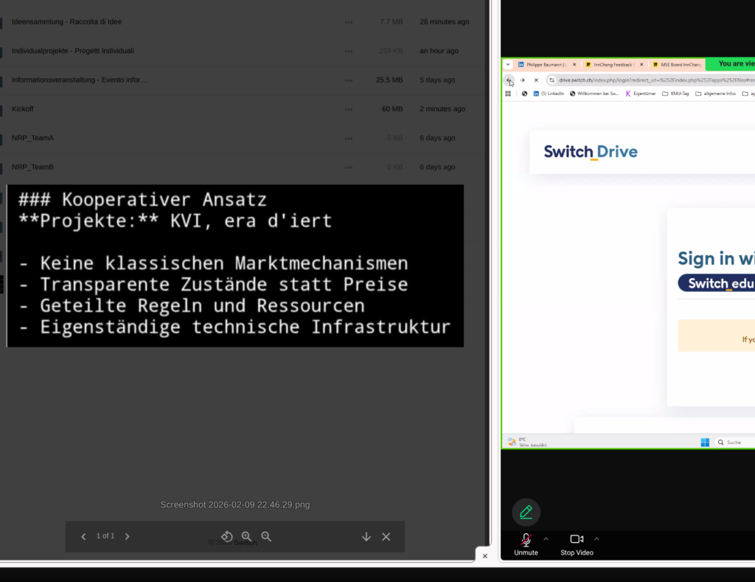The height and width of the screenshot is (582, 755).
Task: Open more options for Kickoff folder
Action: point(349,109)
